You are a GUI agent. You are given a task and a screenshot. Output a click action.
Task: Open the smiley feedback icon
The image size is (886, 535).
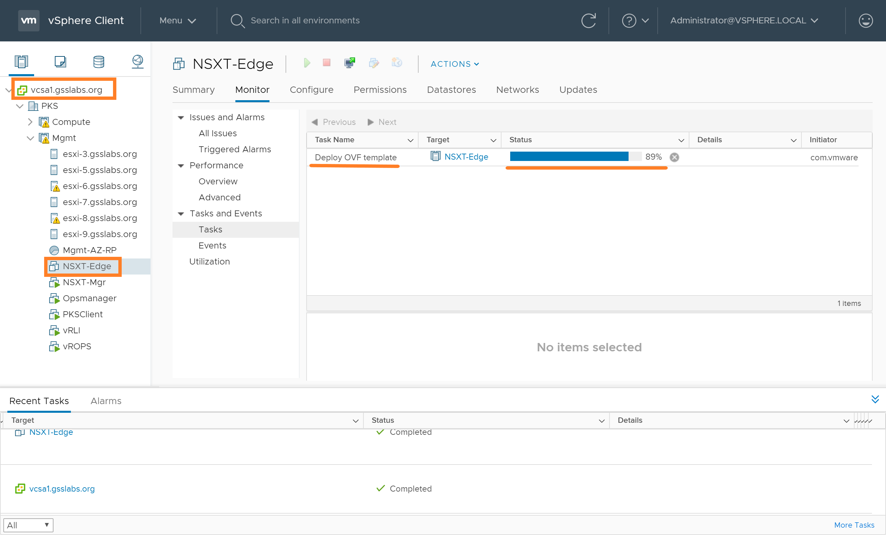866,20
